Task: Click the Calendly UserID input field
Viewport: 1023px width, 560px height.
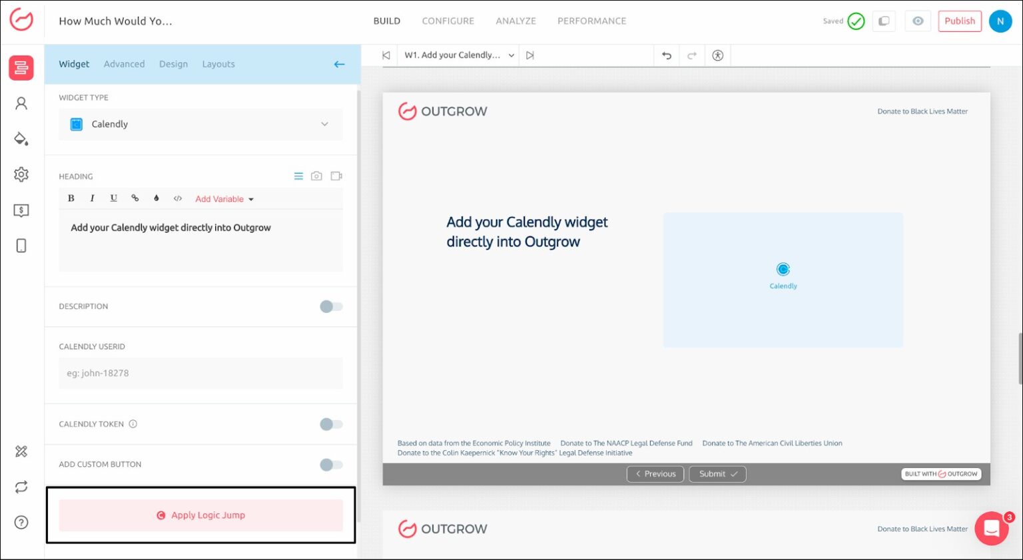Action: pos(200,374)
